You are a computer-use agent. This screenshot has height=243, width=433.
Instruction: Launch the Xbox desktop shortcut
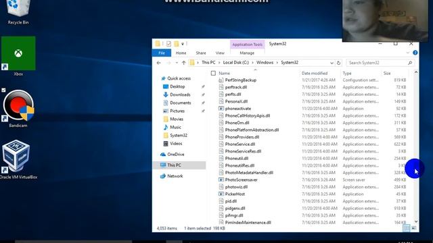pyautogui.click(x=18, y=56)
